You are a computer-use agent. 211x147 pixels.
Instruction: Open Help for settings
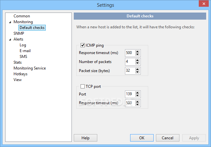click(85, 138)
